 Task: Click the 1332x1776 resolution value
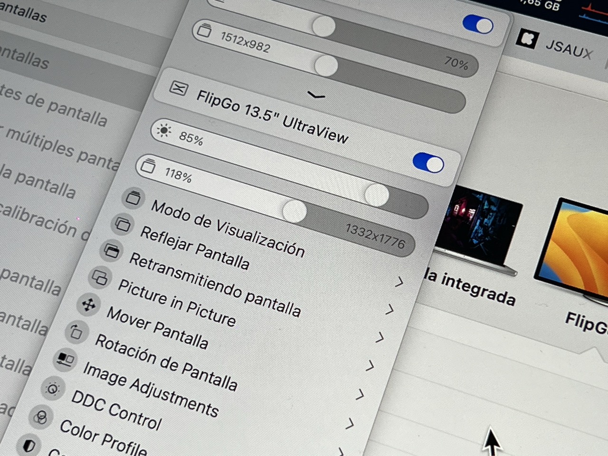[375, 237]
